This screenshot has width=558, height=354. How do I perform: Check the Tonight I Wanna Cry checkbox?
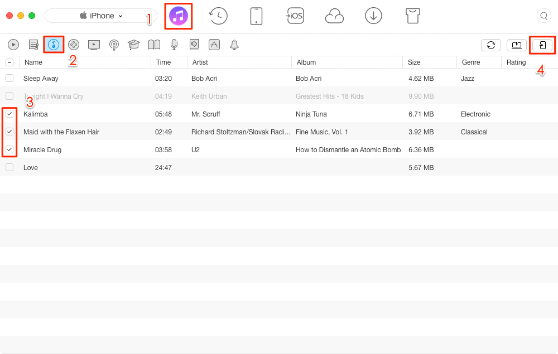point(9,96)
